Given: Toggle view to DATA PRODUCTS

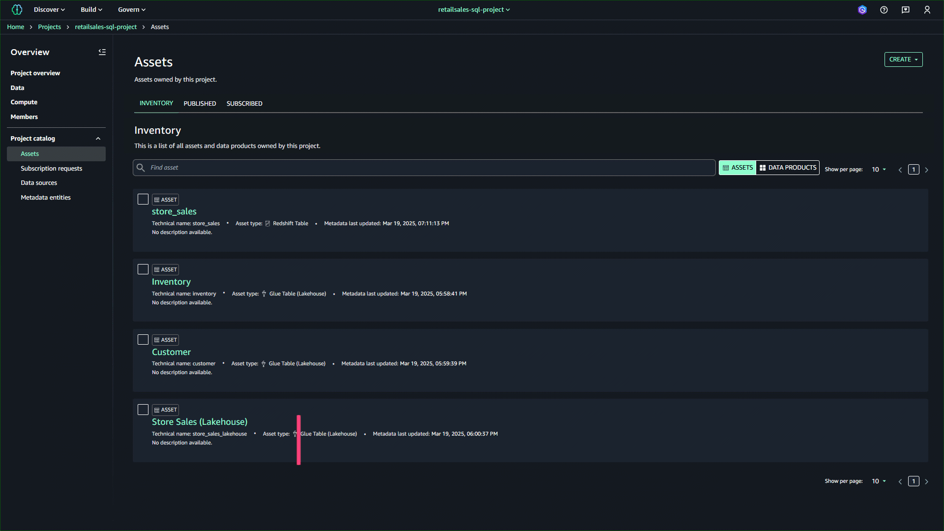Looking at the screenshot, I should (788, 168).
